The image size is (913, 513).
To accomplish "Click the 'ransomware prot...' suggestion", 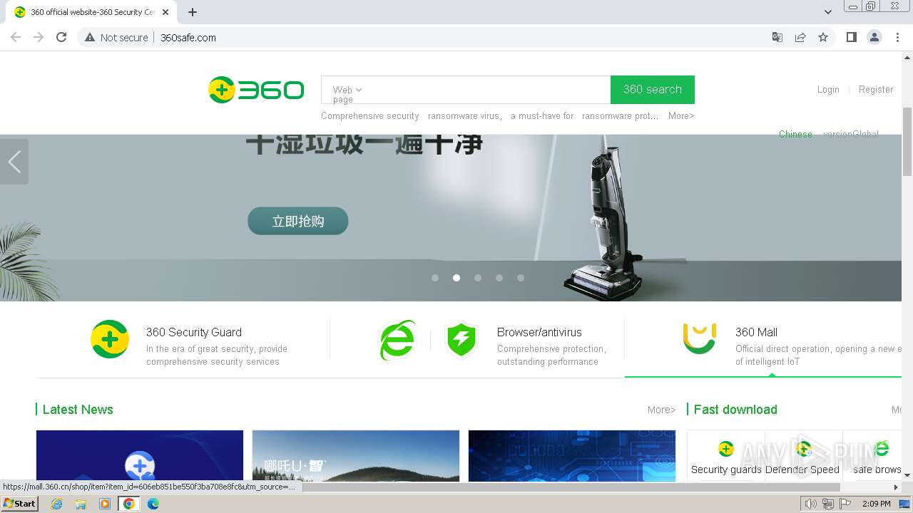I will [621, 115].
